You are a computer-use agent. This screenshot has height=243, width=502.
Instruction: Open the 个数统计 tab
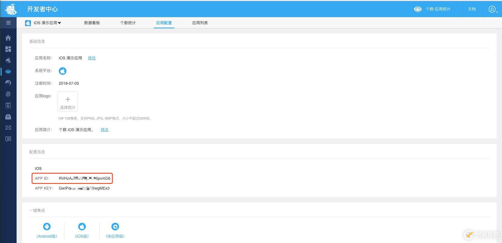coord(128,23)
